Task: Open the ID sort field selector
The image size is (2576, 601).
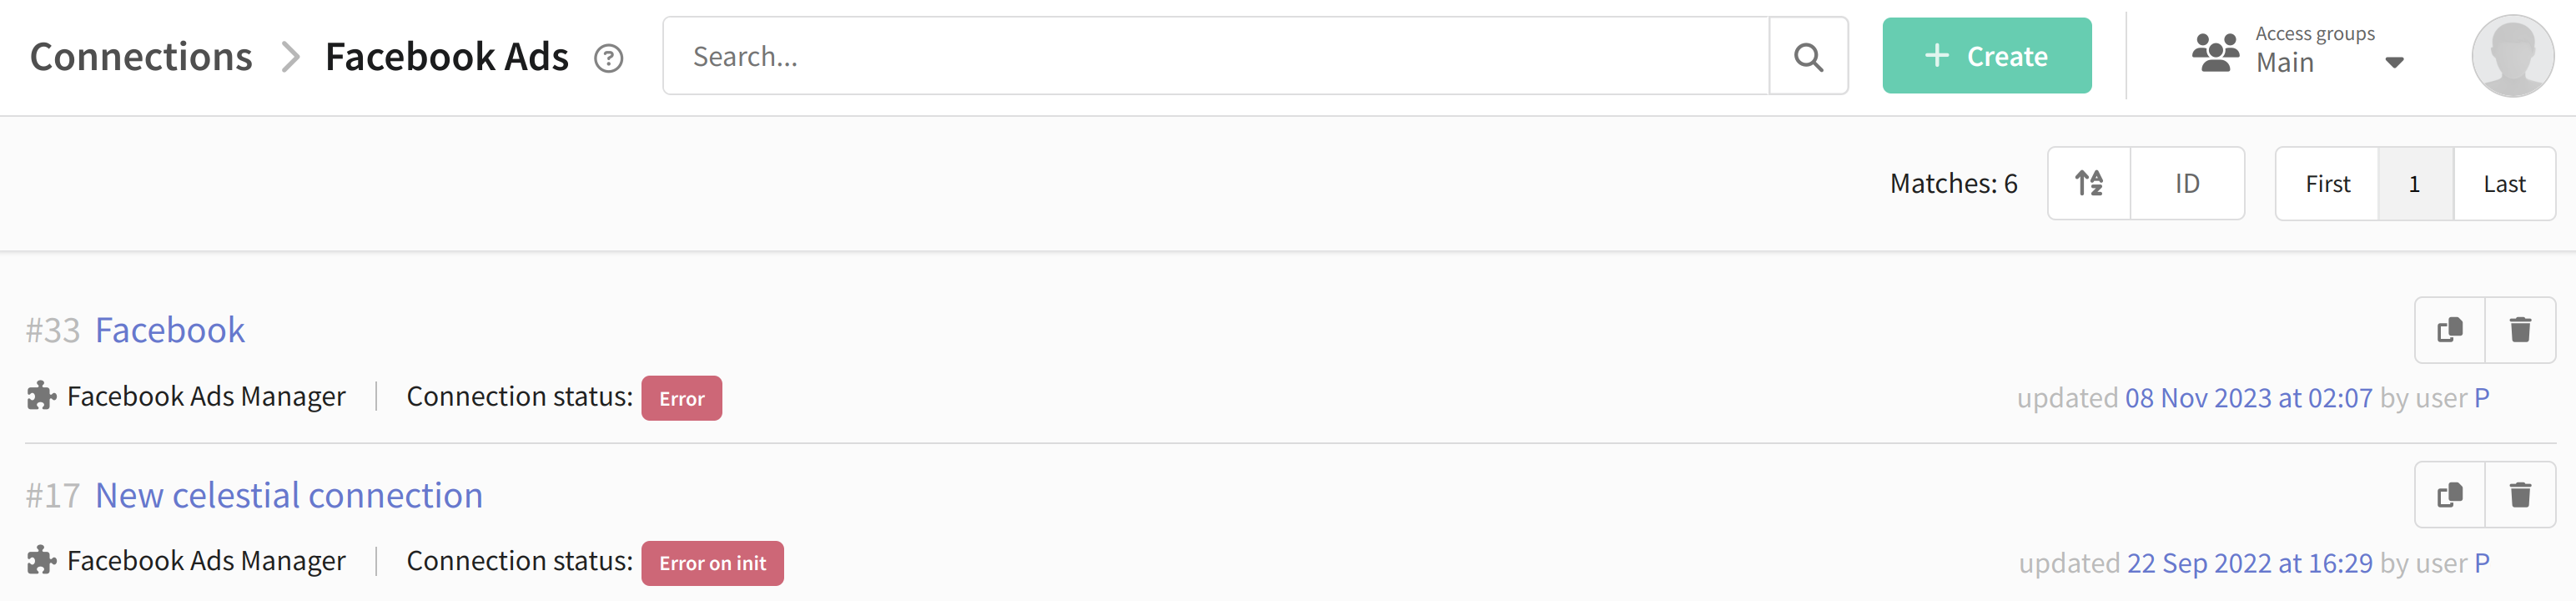Action: tap(2187, 183)
